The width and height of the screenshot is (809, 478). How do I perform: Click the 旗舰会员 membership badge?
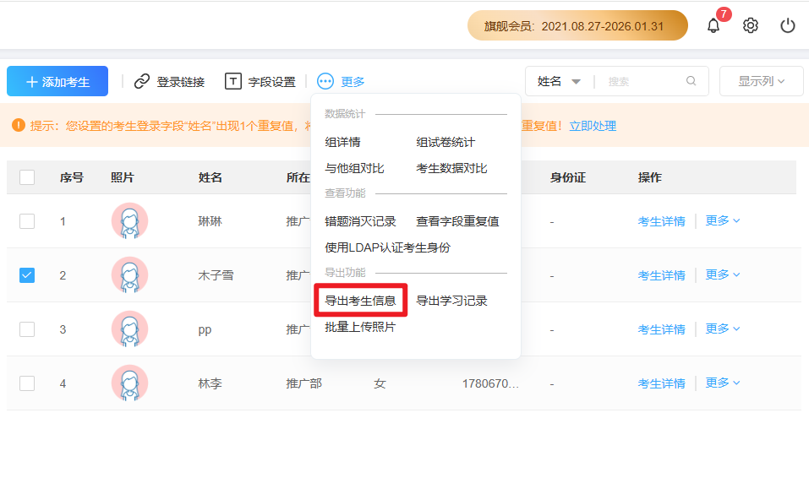point(577,26)
